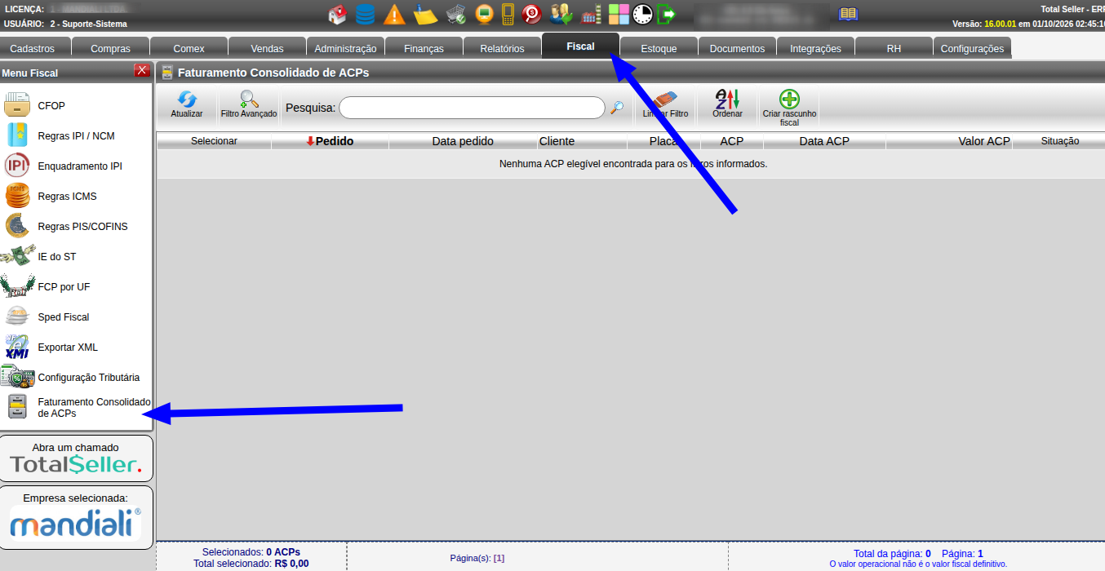
Task: Click Criar rascunho fiscal button
Action: click(789, 107)
